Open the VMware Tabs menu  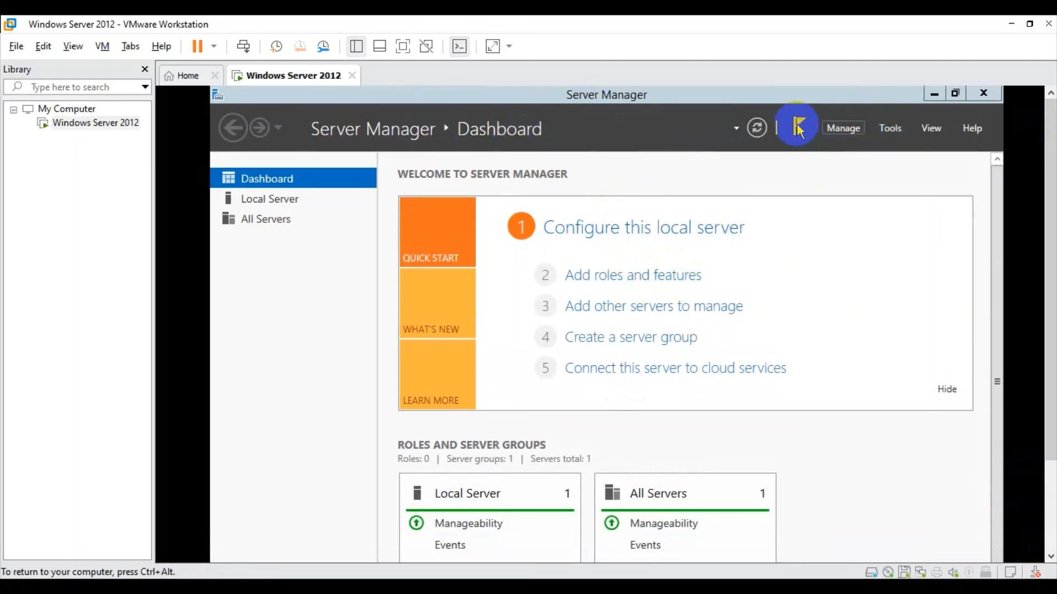(130, 46)
